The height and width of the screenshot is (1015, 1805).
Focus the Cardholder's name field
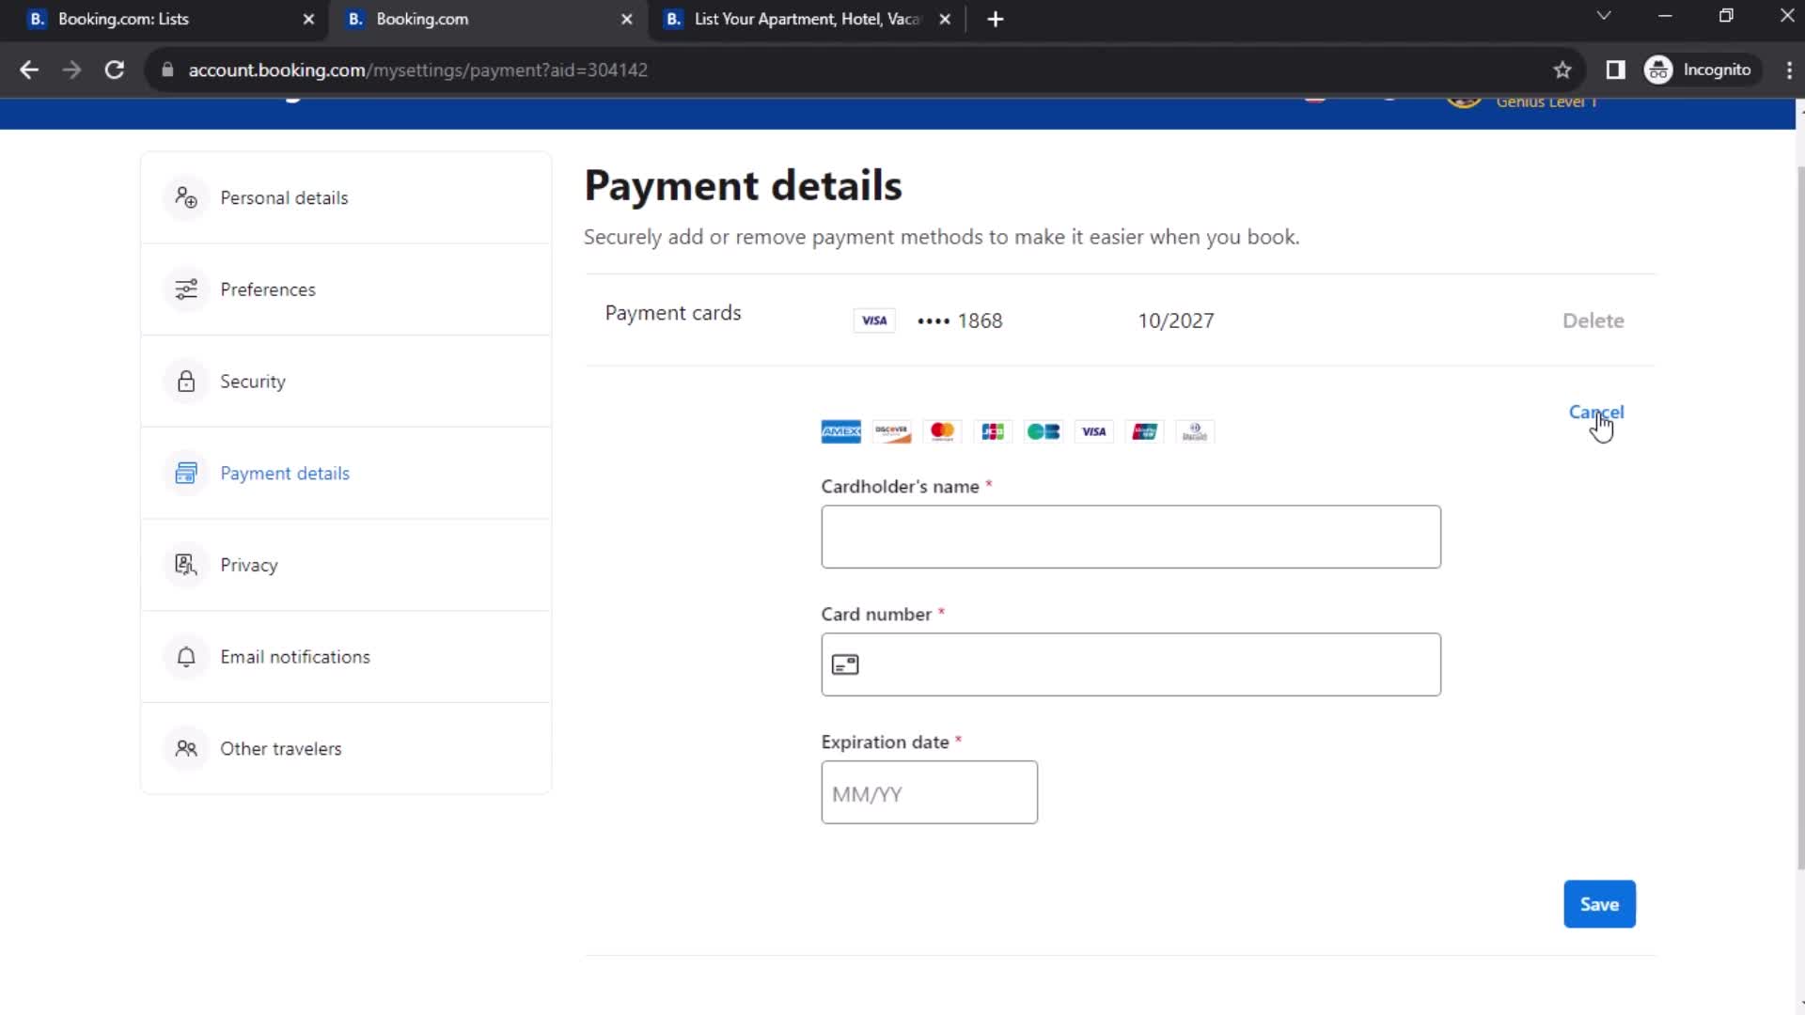(x=1130, y=537)
